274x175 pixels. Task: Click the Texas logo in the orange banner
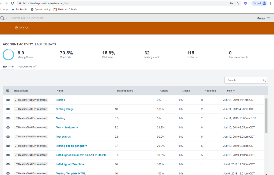point(22,28)
